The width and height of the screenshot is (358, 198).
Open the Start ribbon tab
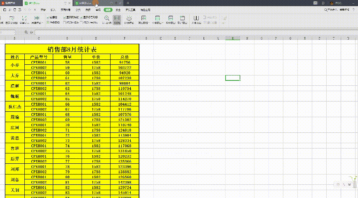43,10
